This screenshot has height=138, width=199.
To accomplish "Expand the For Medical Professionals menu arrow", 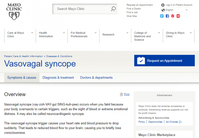I will [96, 33].
